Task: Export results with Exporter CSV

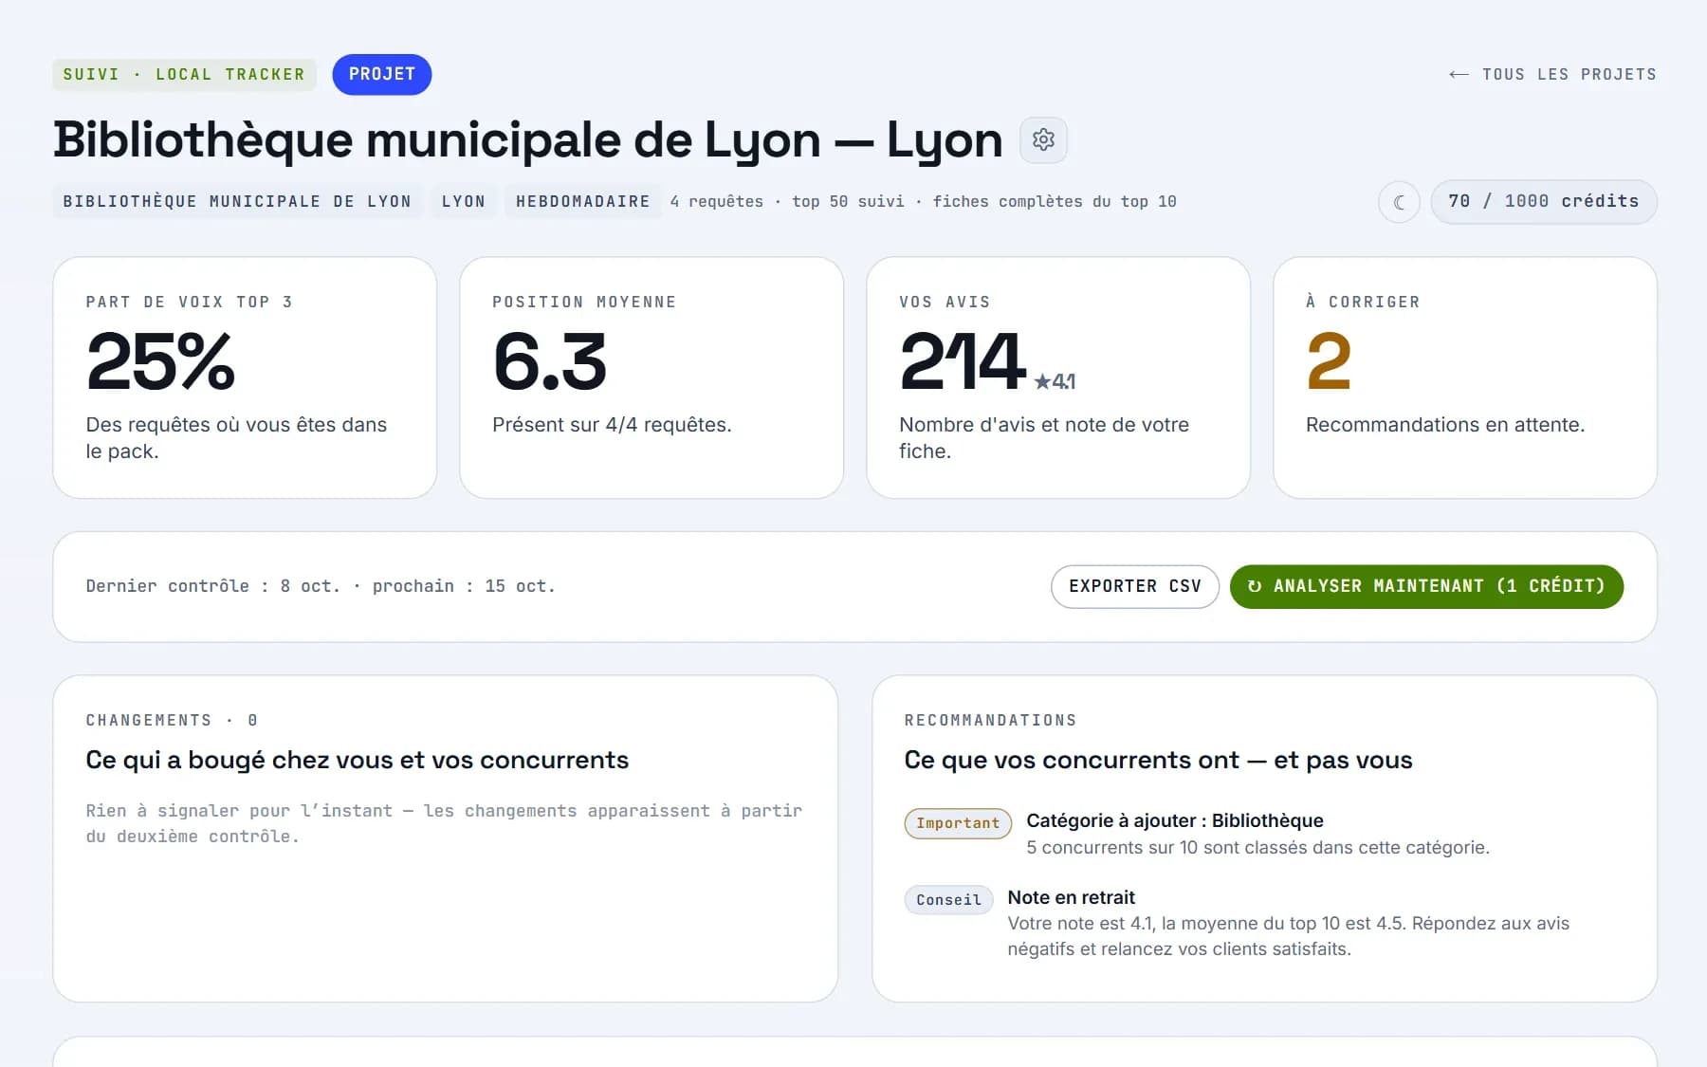Action: click(1135, 586)
